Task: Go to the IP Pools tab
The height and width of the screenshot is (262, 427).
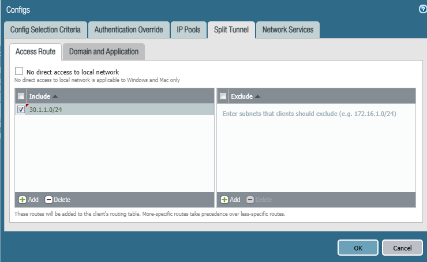Action: (189, 29)
